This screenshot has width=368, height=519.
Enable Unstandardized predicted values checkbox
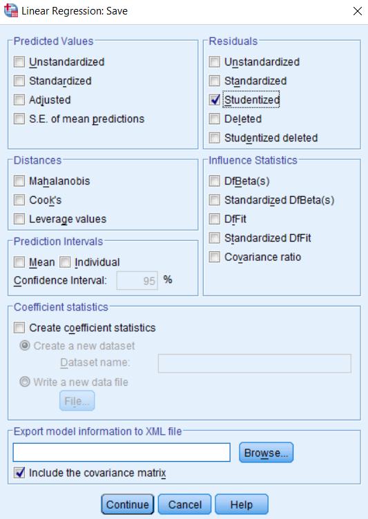tap(19, 62)
